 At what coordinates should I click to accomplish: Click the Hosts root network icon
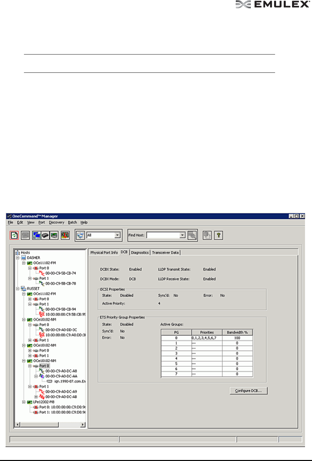18,253
